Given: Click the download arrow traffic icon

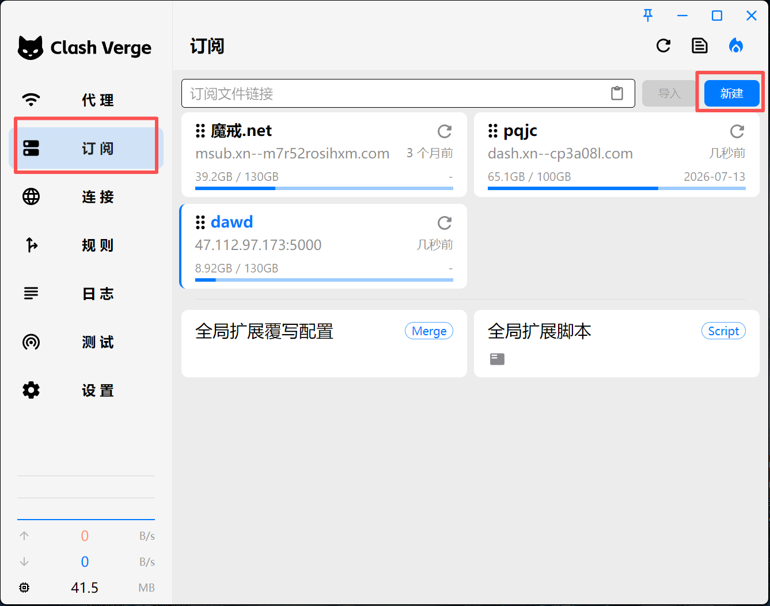Looking at the screenshot, I should (24, 562).
